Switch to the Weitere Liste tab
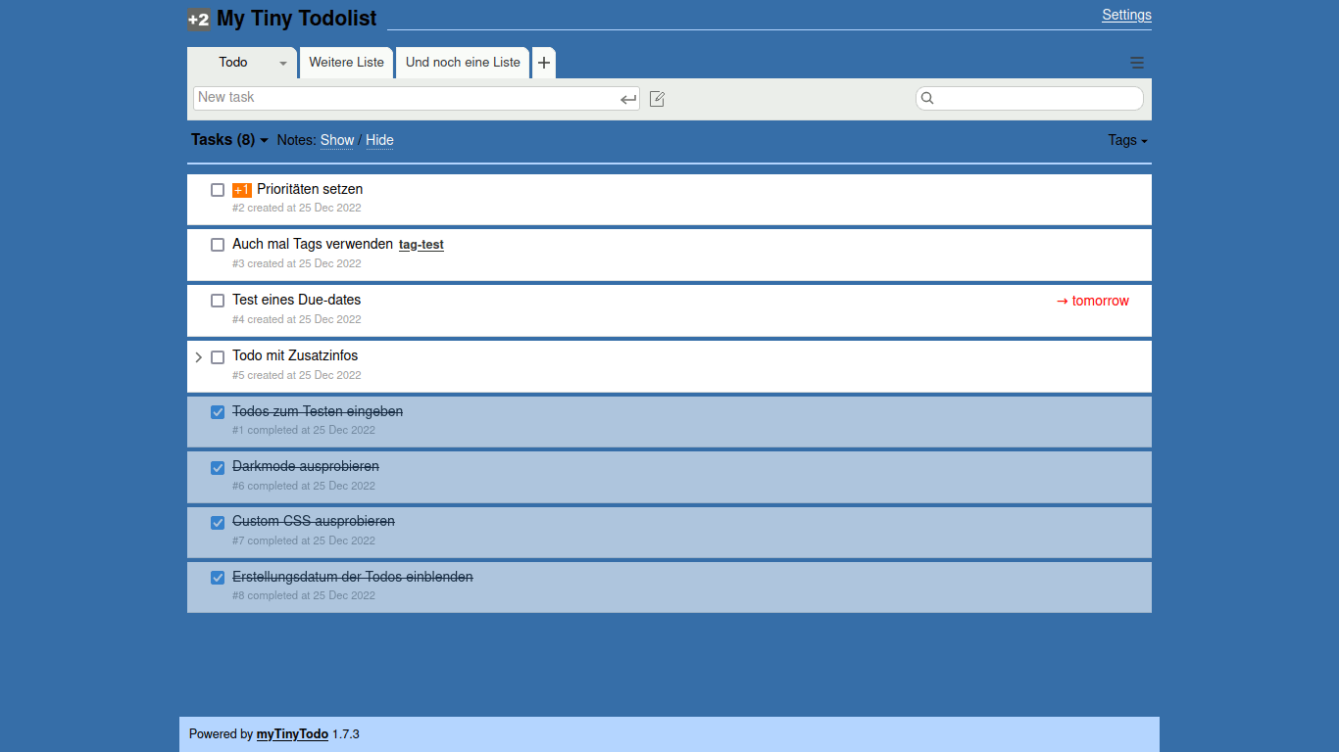Image resolution: width=1339 pixels, height=752 pixels. [346, 63]
